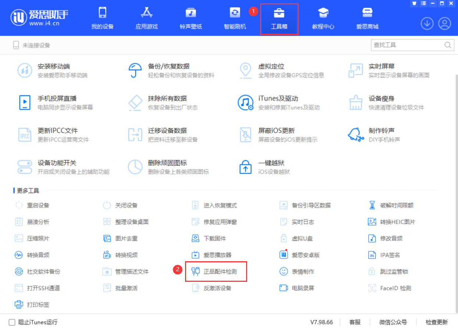Open the 一键越狱 jailbreak icon
458x330 pixels.
[x=245, y=167]
